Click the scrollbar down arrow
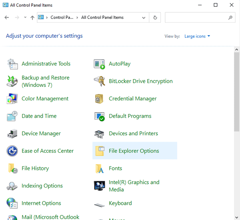The width and height of the screenshot is (240, 220). click(237, 217)
